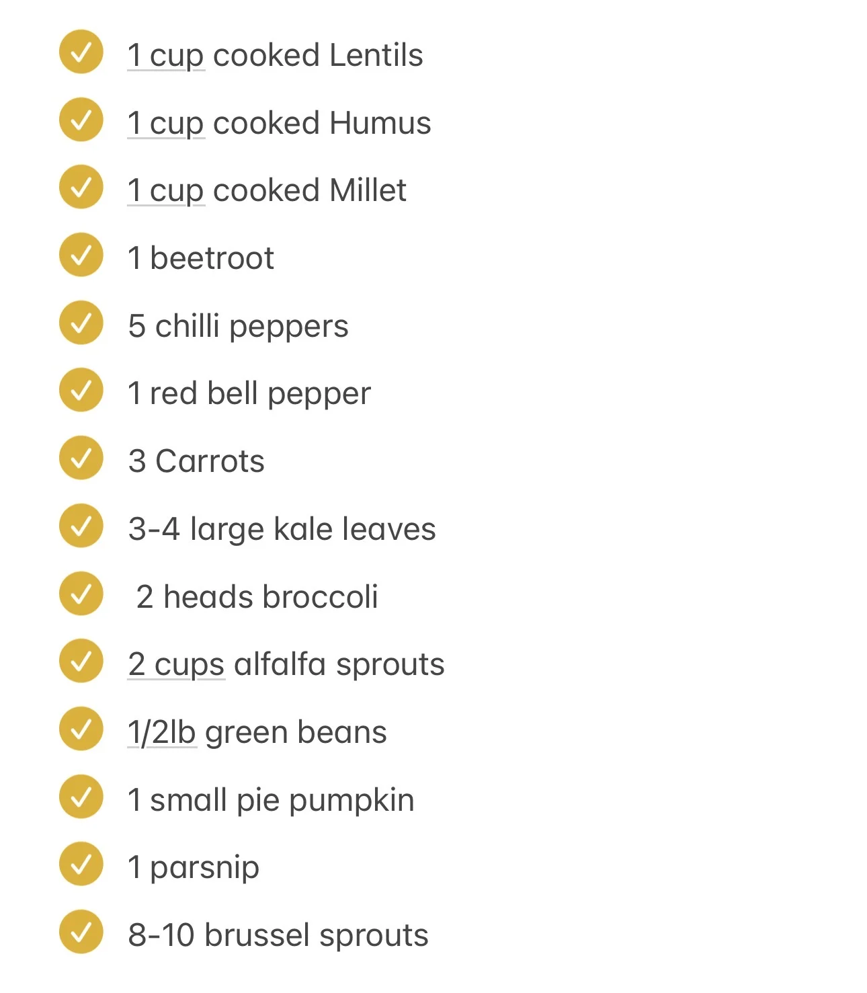Toggle the Carrots checkbox
Image resolution: width=867 pixels, height=993 pixels.
pyautogui.click(x=81, y=458)
